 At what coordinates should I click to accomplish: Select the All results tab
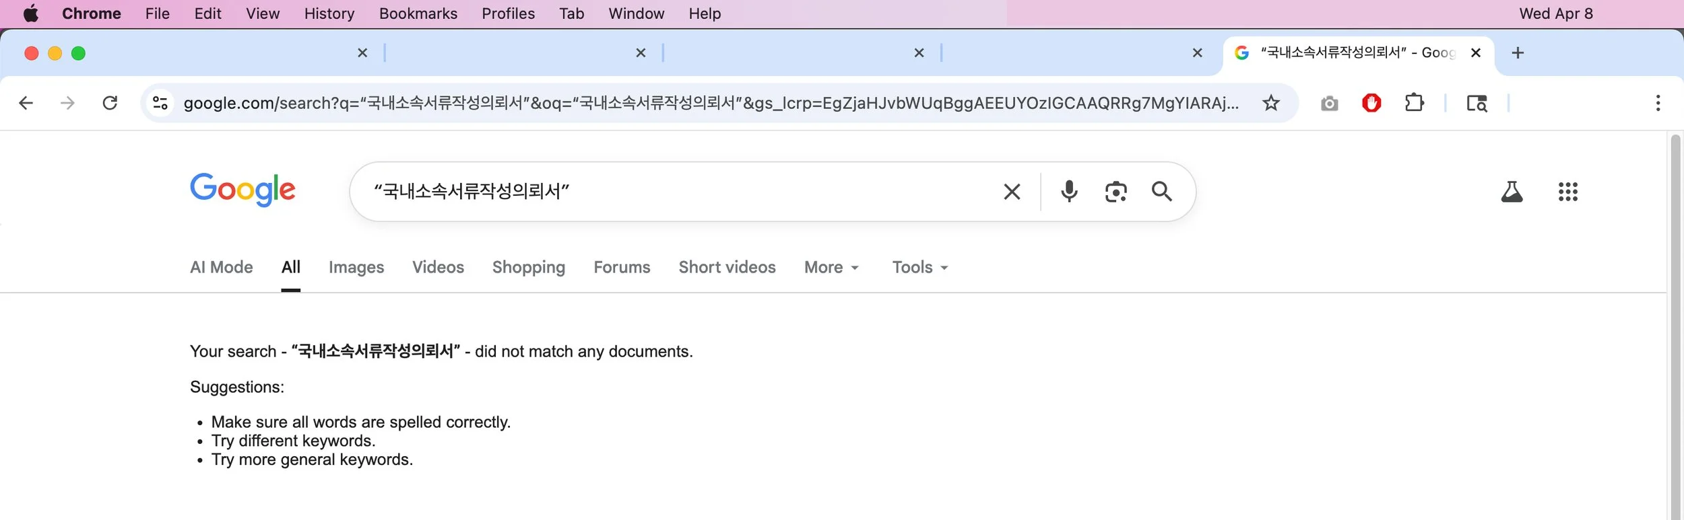tap(291, 267)
